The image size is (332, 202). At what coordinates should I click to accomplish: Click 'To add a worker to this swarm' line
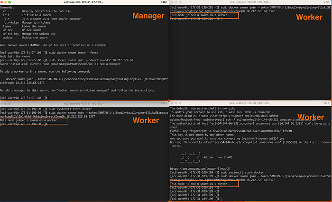tap(45, 72)
